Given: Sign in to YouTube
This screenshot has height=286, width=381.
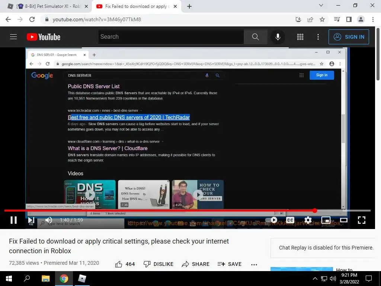Looking at the screenshot, I should click(x=349, y=37).
